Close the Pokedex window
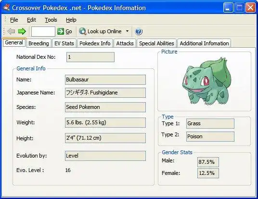Screen dimensions: 258x199 pyautogui.click(x=250, y=8)
